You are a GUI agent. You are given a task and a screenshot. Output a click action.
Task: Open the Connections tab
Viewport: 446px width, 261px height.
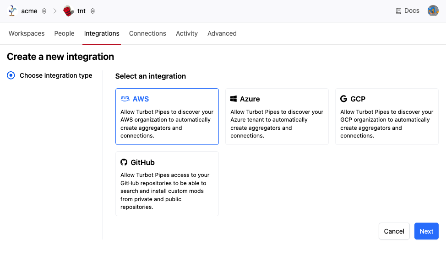coord(147,33)
